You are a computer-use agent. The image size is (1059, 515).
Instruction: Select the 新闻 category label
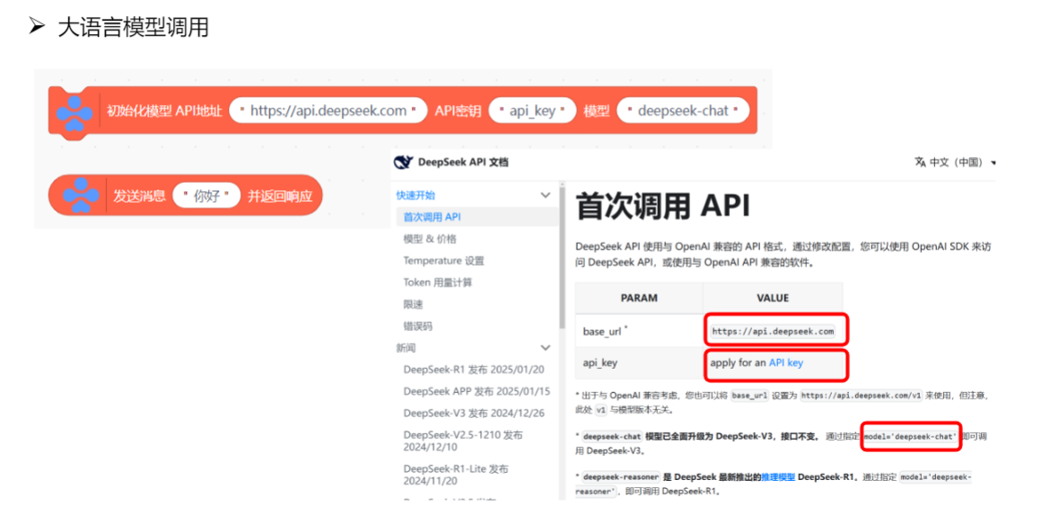[x=406, y=347]
